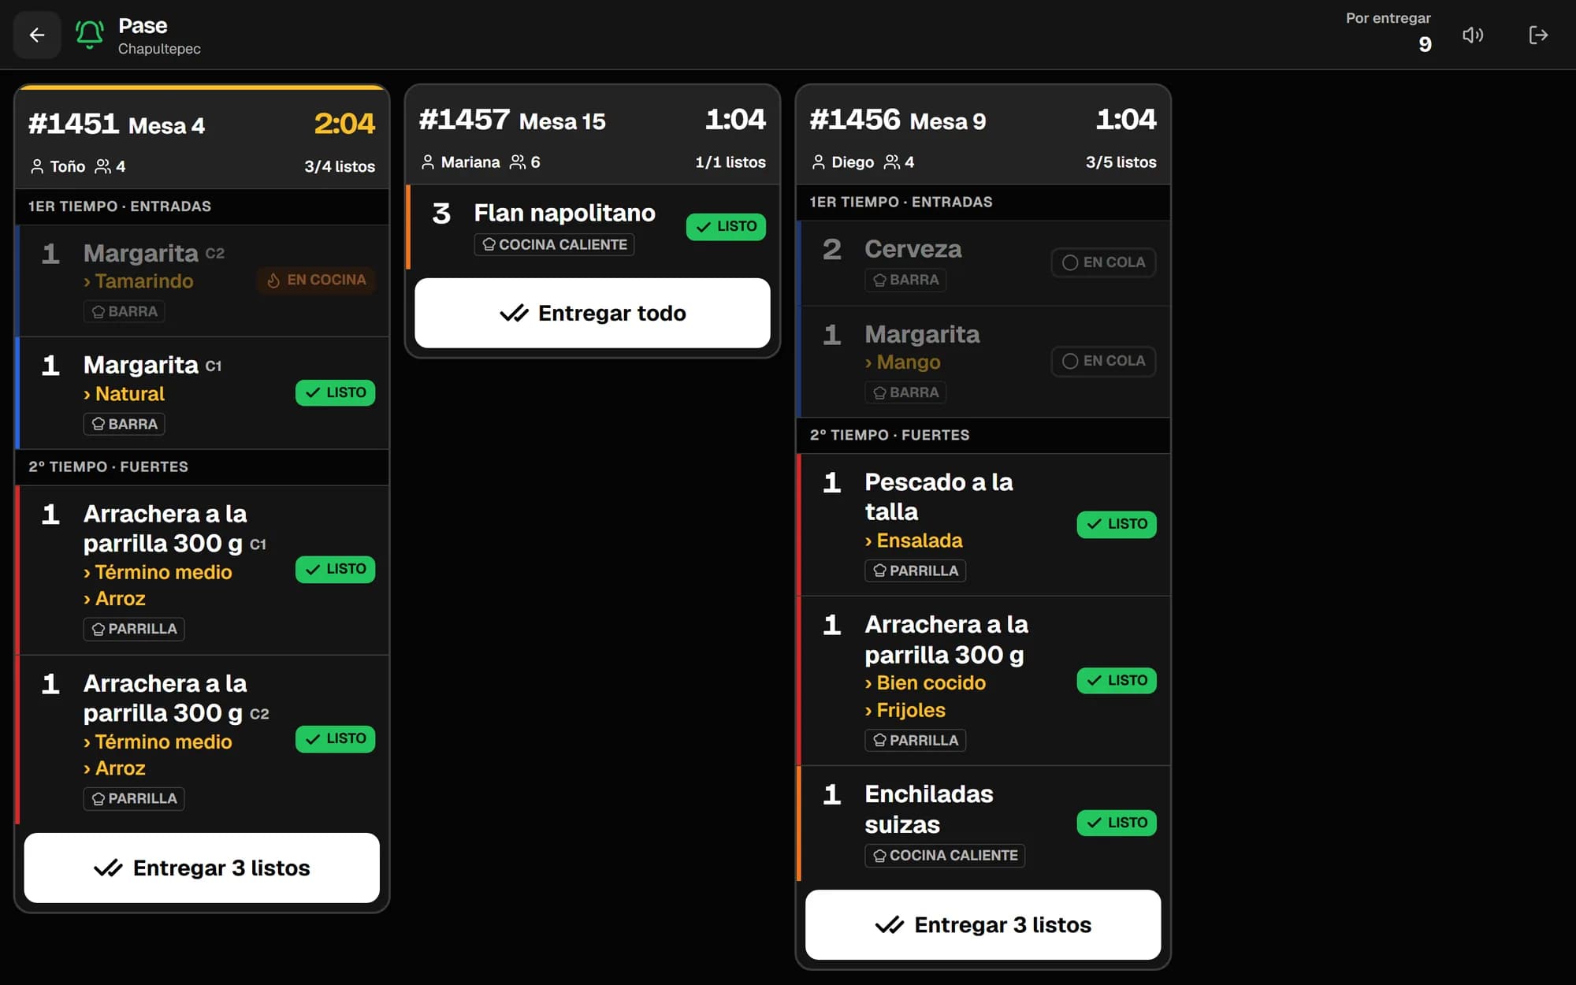The width and height of the screenshot is (1576, 985).
Task: Click the waiter icon next to Diego
Action: pyautogui.click(x=819, y=162)
